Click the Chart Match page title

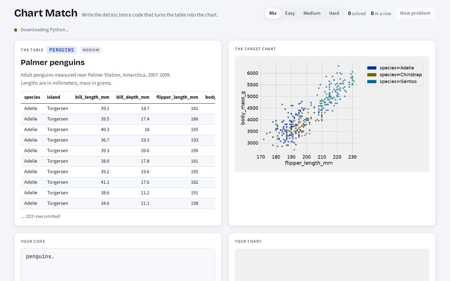[46, 13]
